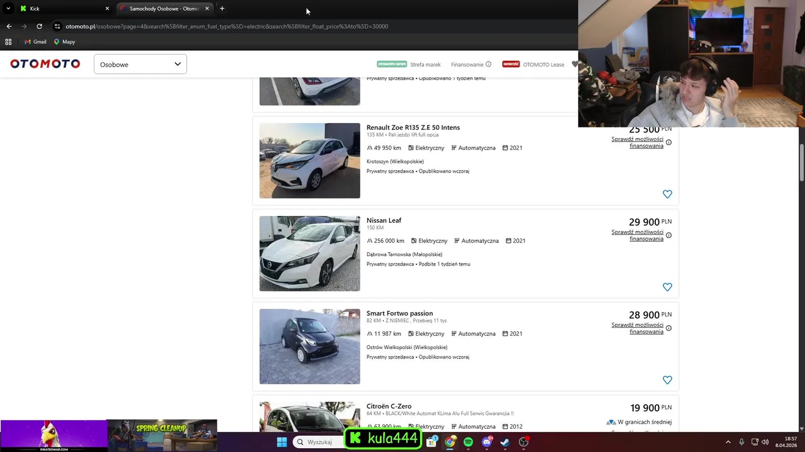The image size is (805, 452).
Task: Click the pirateswap.com chicken banner
Action: coord(53,435)
